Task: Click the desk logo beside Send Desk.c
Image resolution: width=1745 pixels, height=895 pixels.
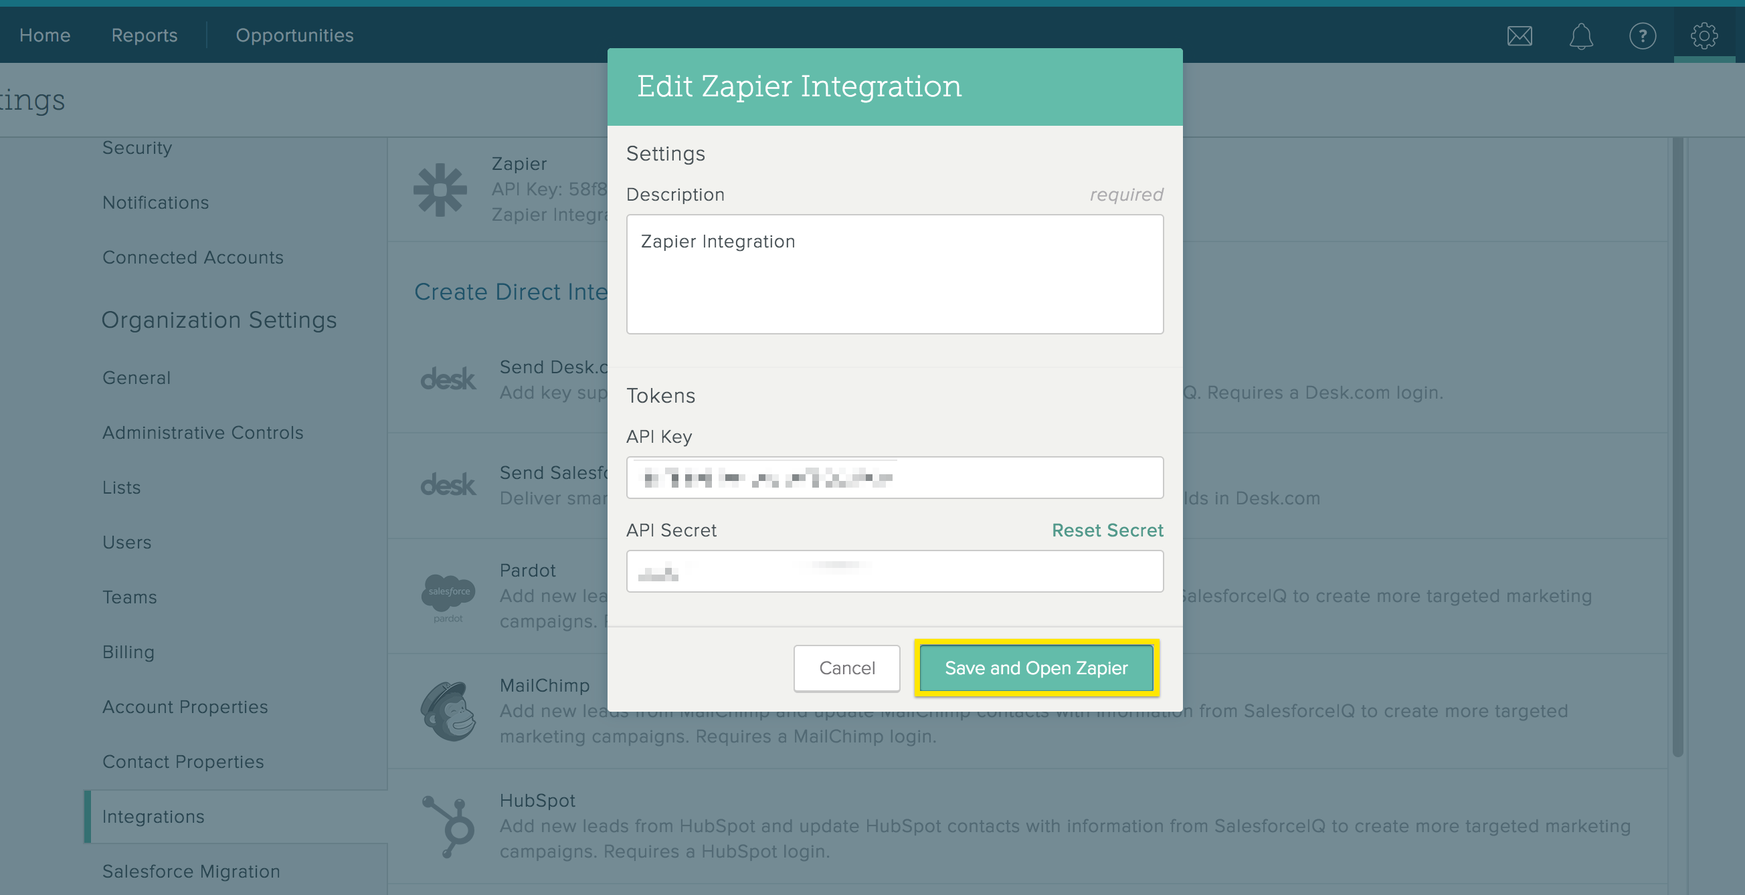Action: pos(448,379)
